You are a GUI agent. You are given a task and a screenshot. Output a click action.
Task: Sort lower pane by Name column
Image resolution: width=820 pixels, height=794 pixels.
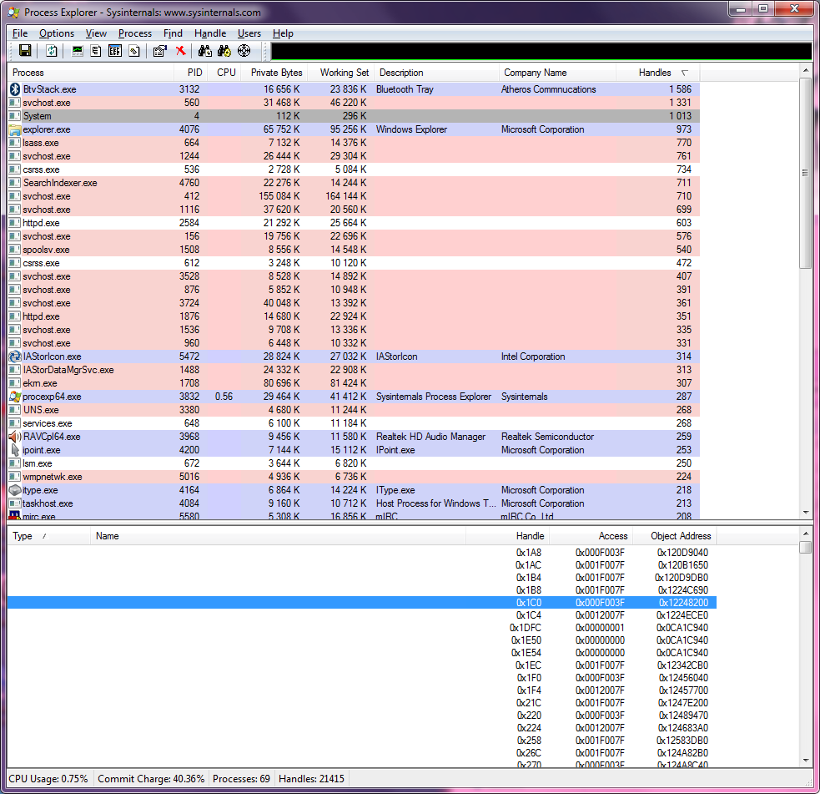(x=279, y=536)
